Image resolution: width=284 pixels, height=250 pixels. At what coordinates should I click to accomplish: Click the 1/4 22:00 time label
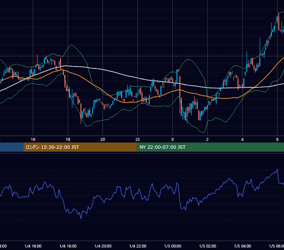[x=138, y=246]
